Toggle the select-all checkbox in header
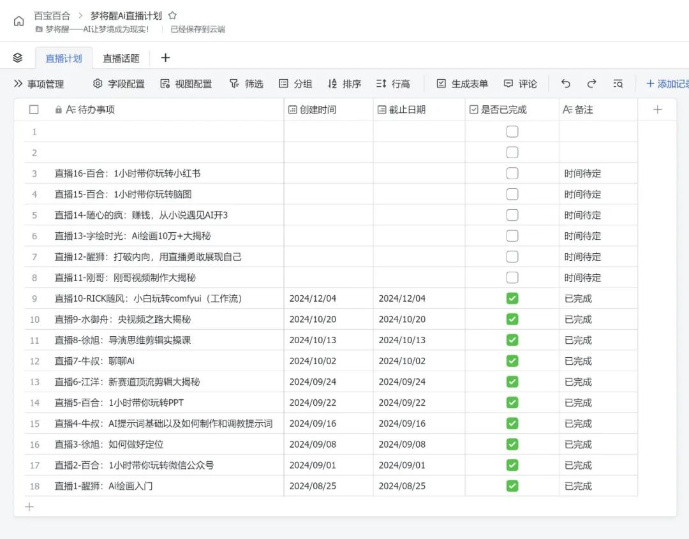The width and height of the screenshot is (689, 539). pos(34,109)
